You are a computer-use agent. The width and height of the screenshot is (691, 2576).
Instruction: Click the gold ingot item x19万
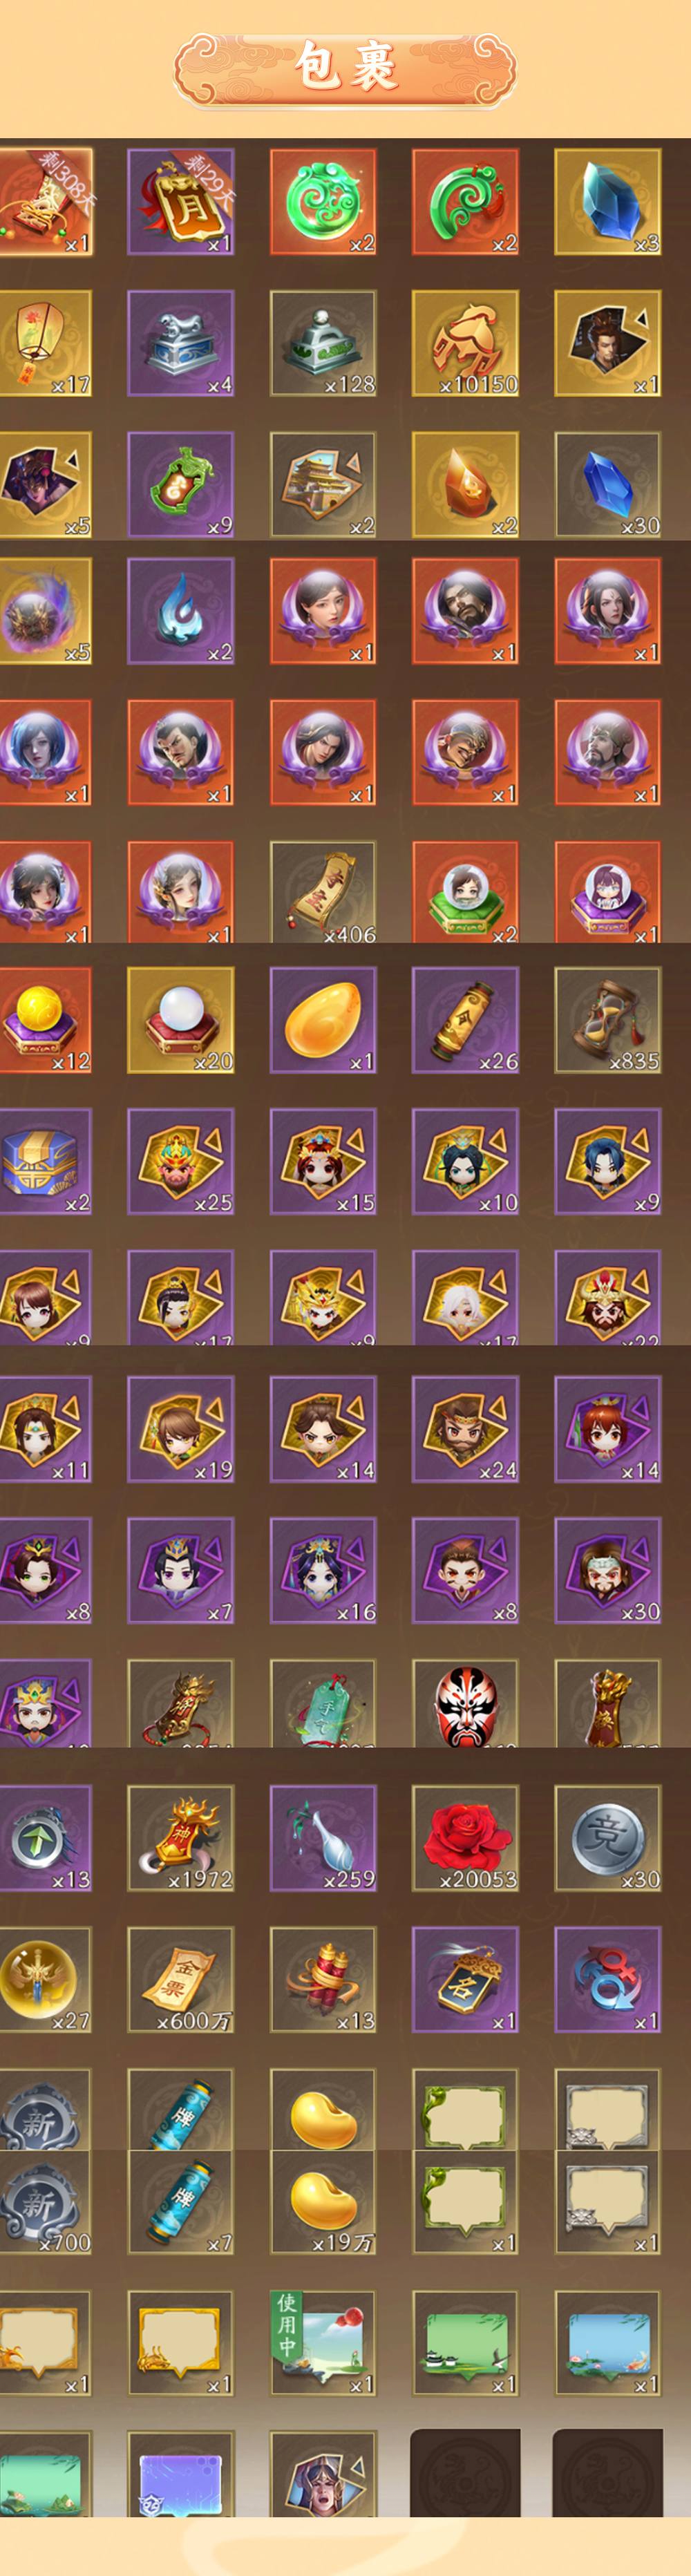tap(323, 2202)
